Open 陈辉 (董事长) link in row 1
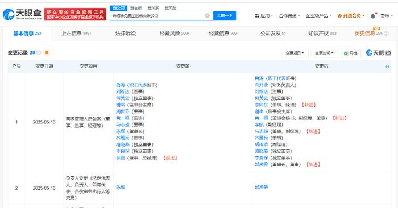 point(121,131)
